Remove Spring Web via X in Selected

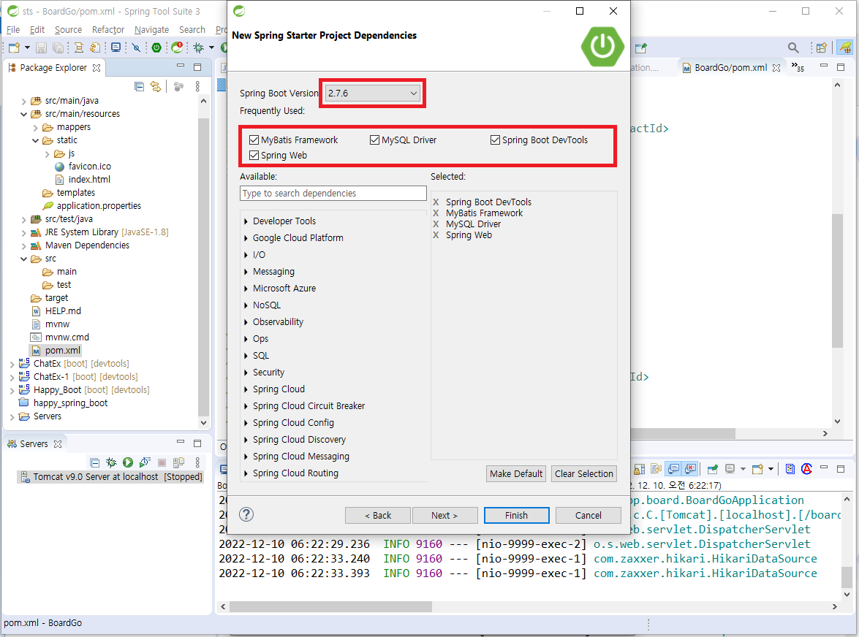tap(436, 234)
